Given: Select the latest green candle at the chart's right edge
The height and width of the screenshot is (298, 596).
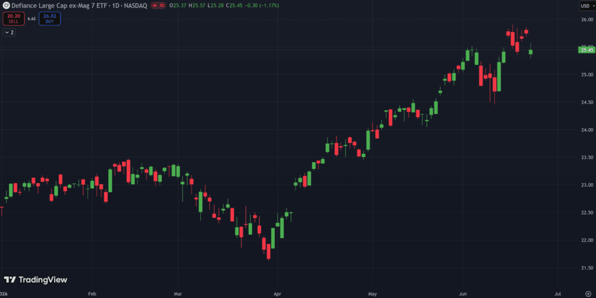Looking at the screenshot, I should (531, 52).
